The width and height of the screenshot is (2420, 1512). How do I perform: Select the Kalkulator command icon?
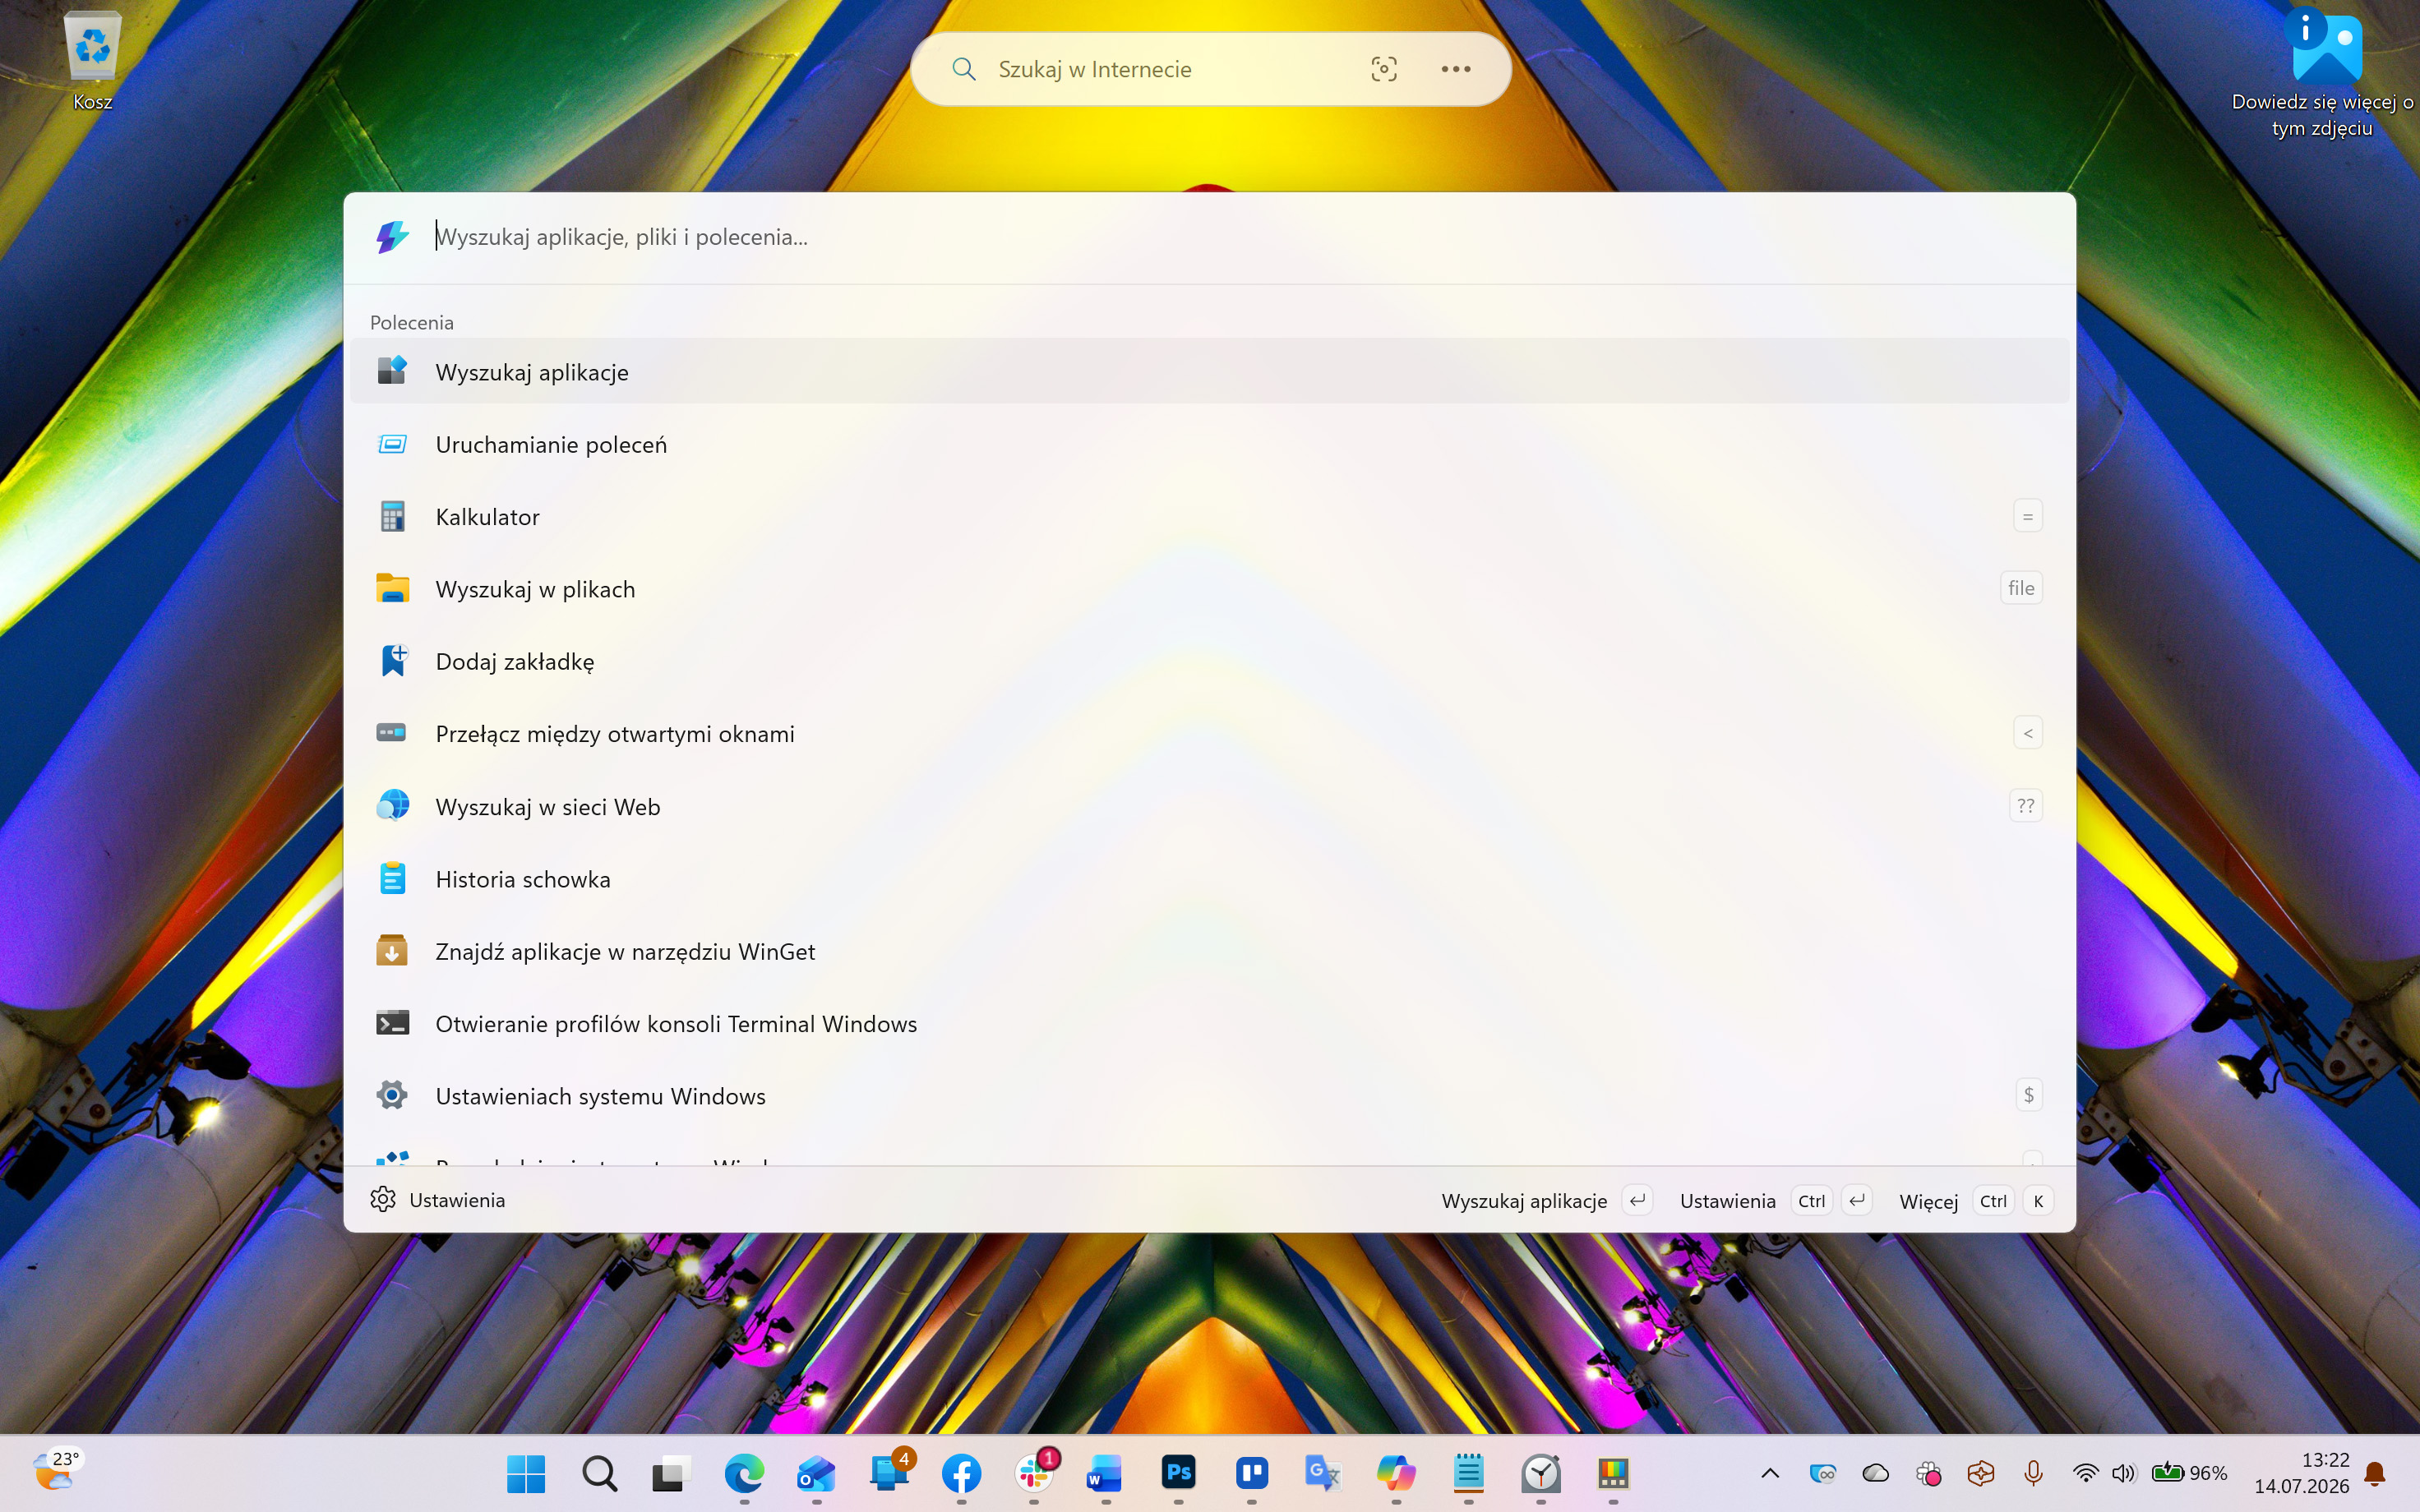[x=392, y=517]
